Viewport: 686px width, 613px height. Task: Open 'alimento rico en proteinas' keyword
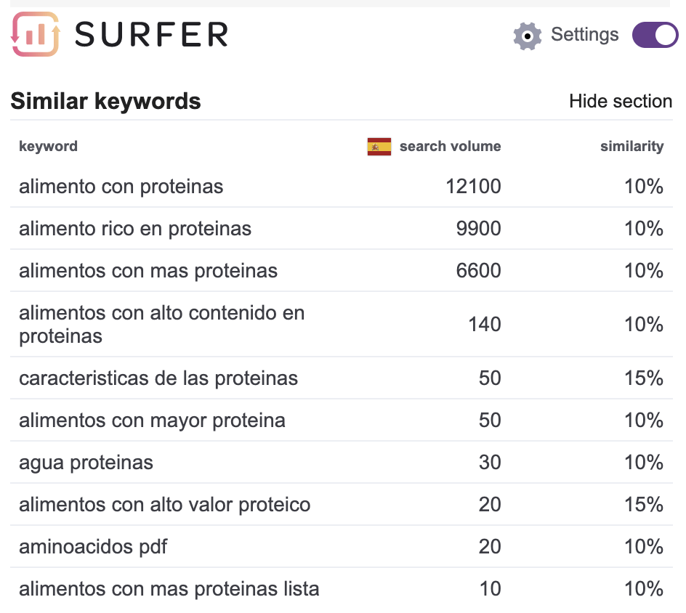[x=135, y=229]
